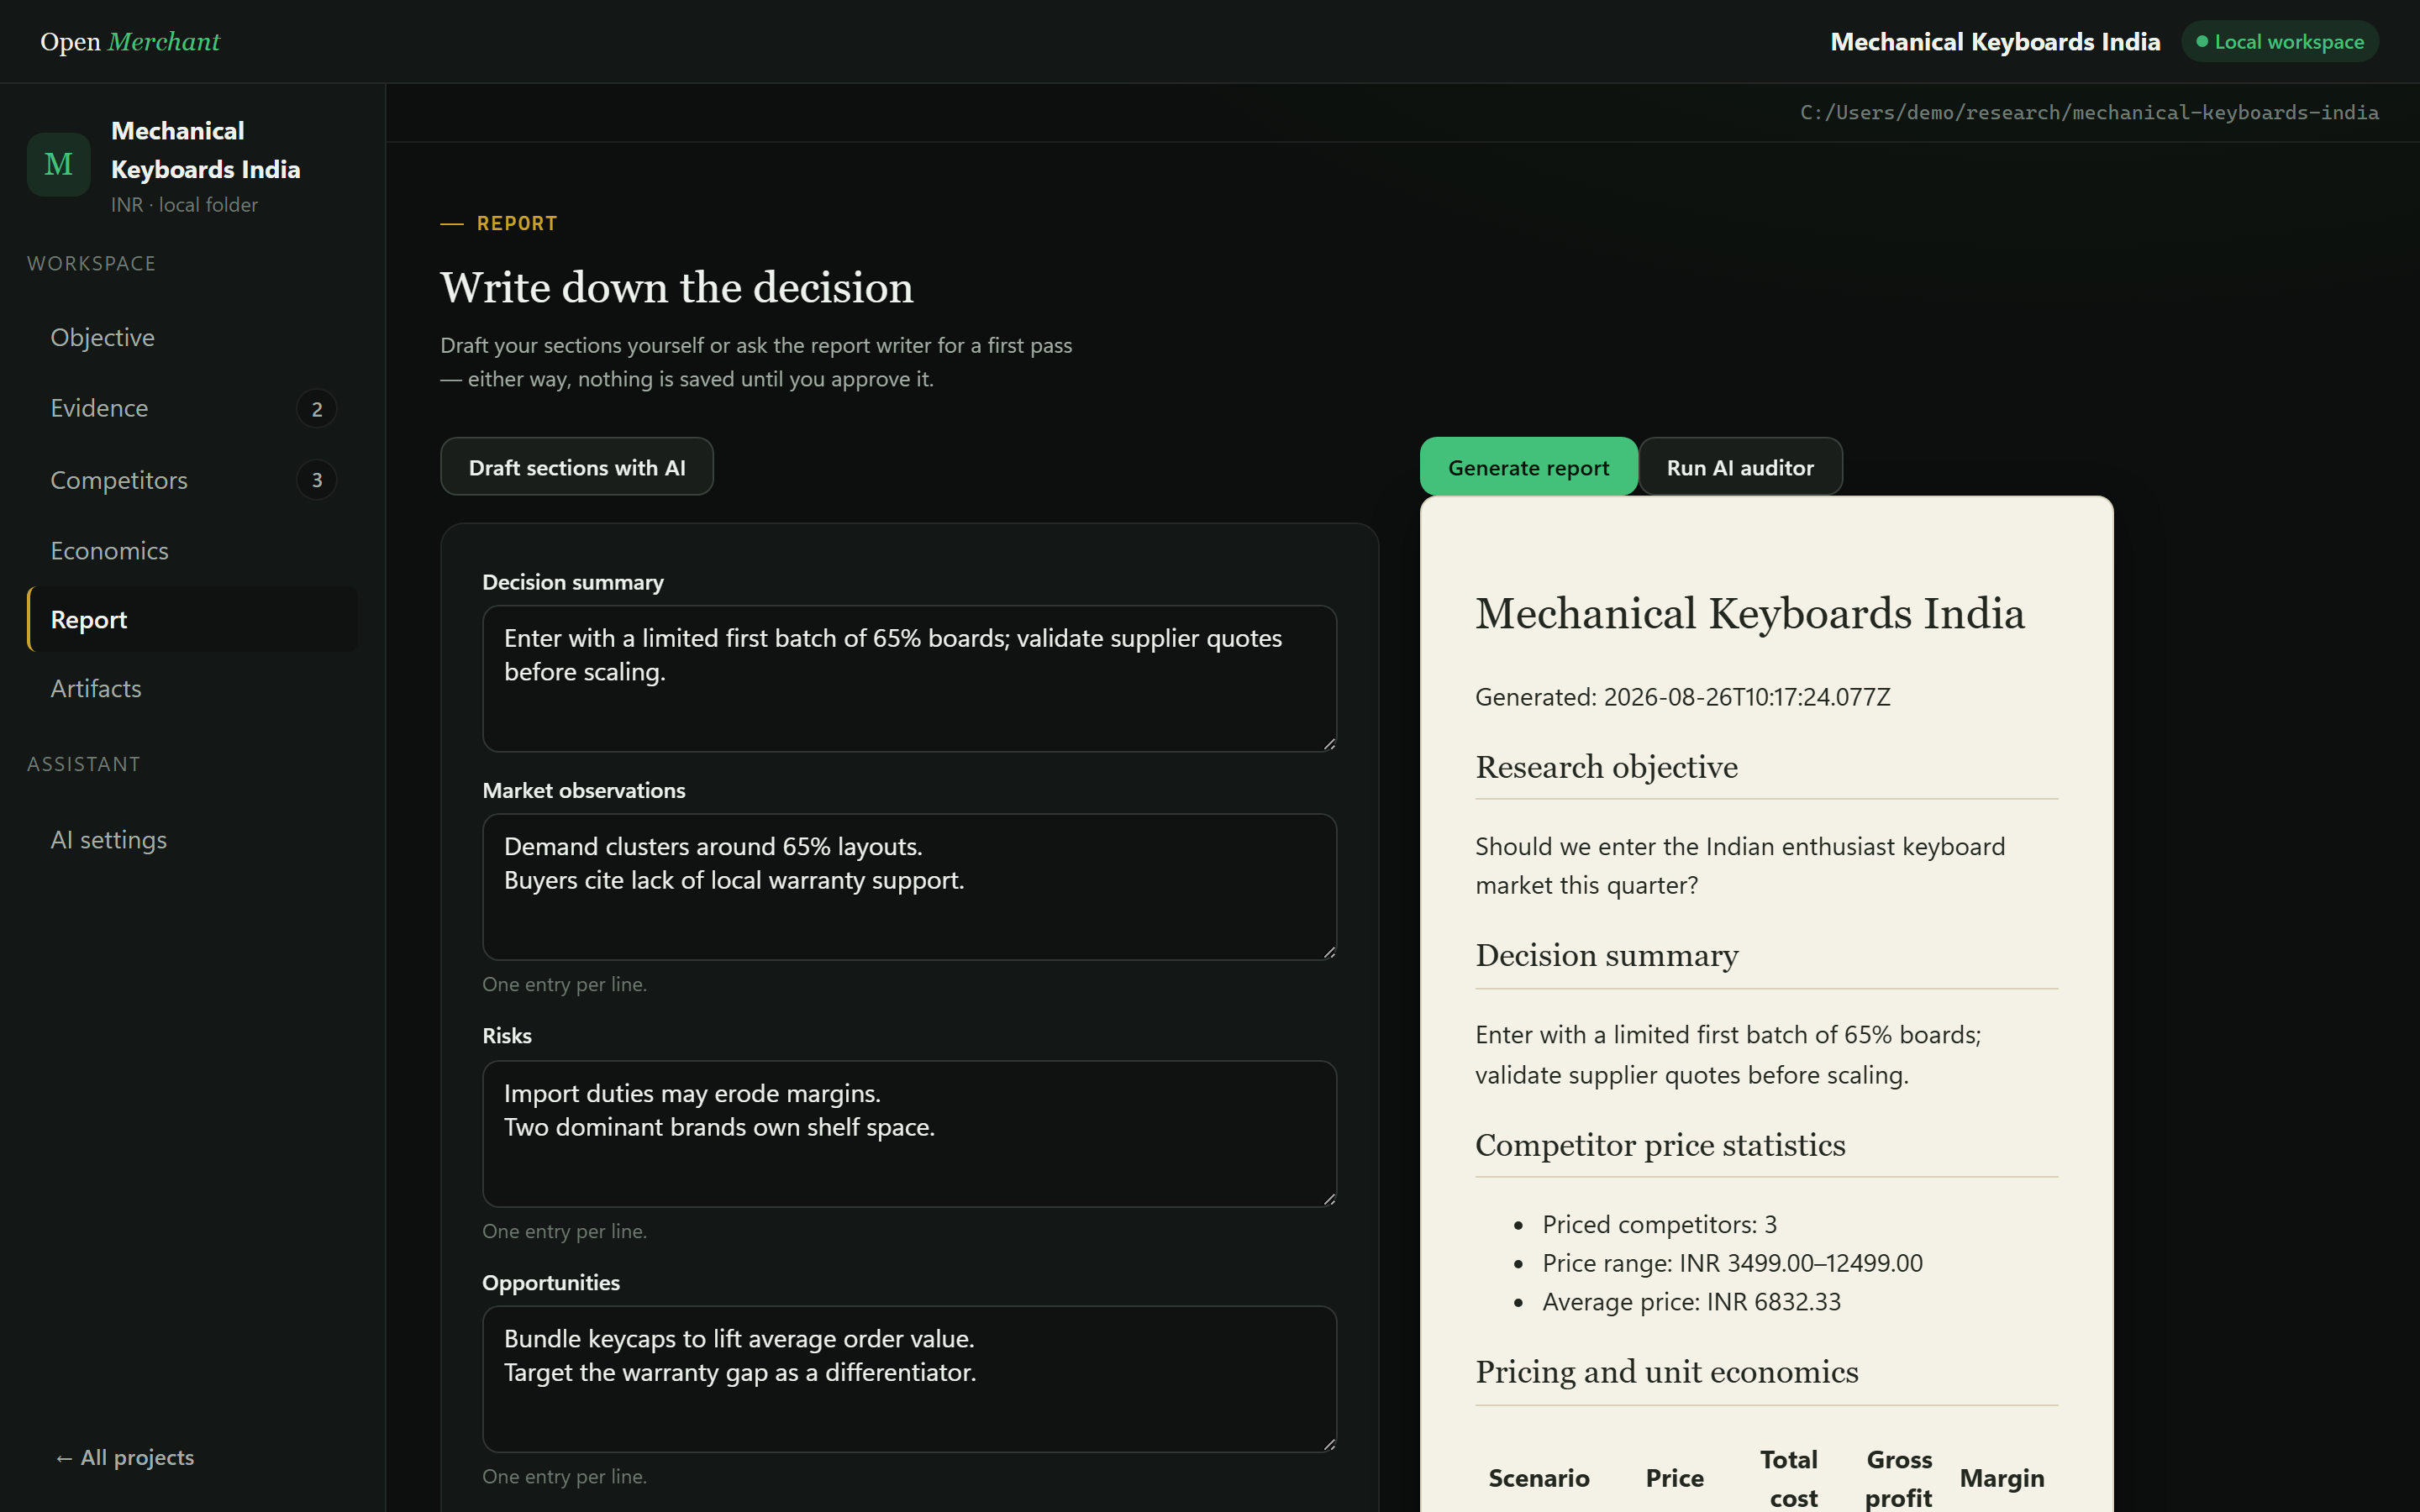Return to All projects
2420x1512 pixels.
(x=125, y=1458)
